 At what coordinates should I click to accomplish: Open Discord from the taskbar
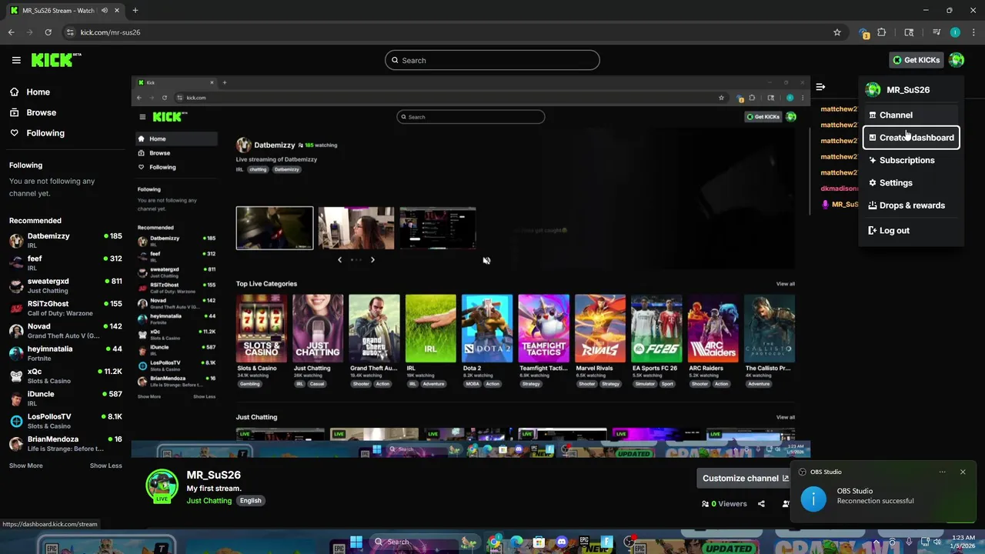(x=562, y=542)
